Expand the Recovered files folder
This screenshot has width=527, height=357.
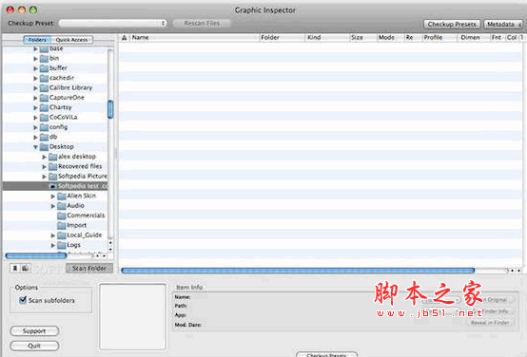[x=44, y=166]
